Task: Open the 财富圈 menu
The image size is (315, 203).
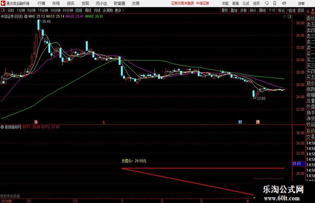Action: click(119, 3)
